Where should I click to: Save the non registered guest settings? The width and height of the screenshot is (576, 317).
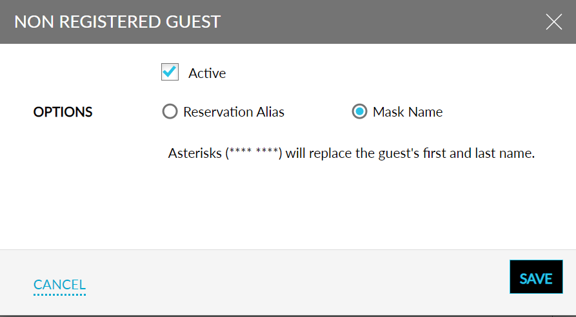536,278
